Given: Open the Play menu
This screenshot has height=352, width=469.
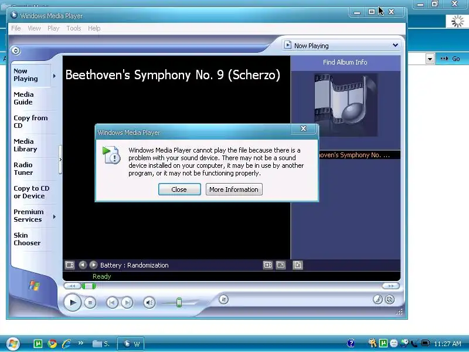Looking at the screenshot, I should pos(53,28).
